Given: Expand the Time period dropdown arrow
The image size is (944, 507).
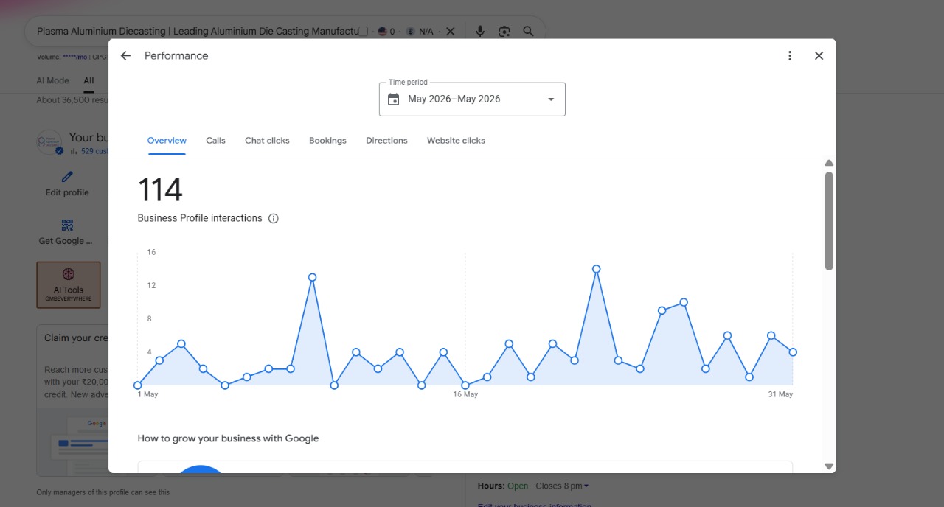Looking at the screenshot, I should tap(550, 99).
